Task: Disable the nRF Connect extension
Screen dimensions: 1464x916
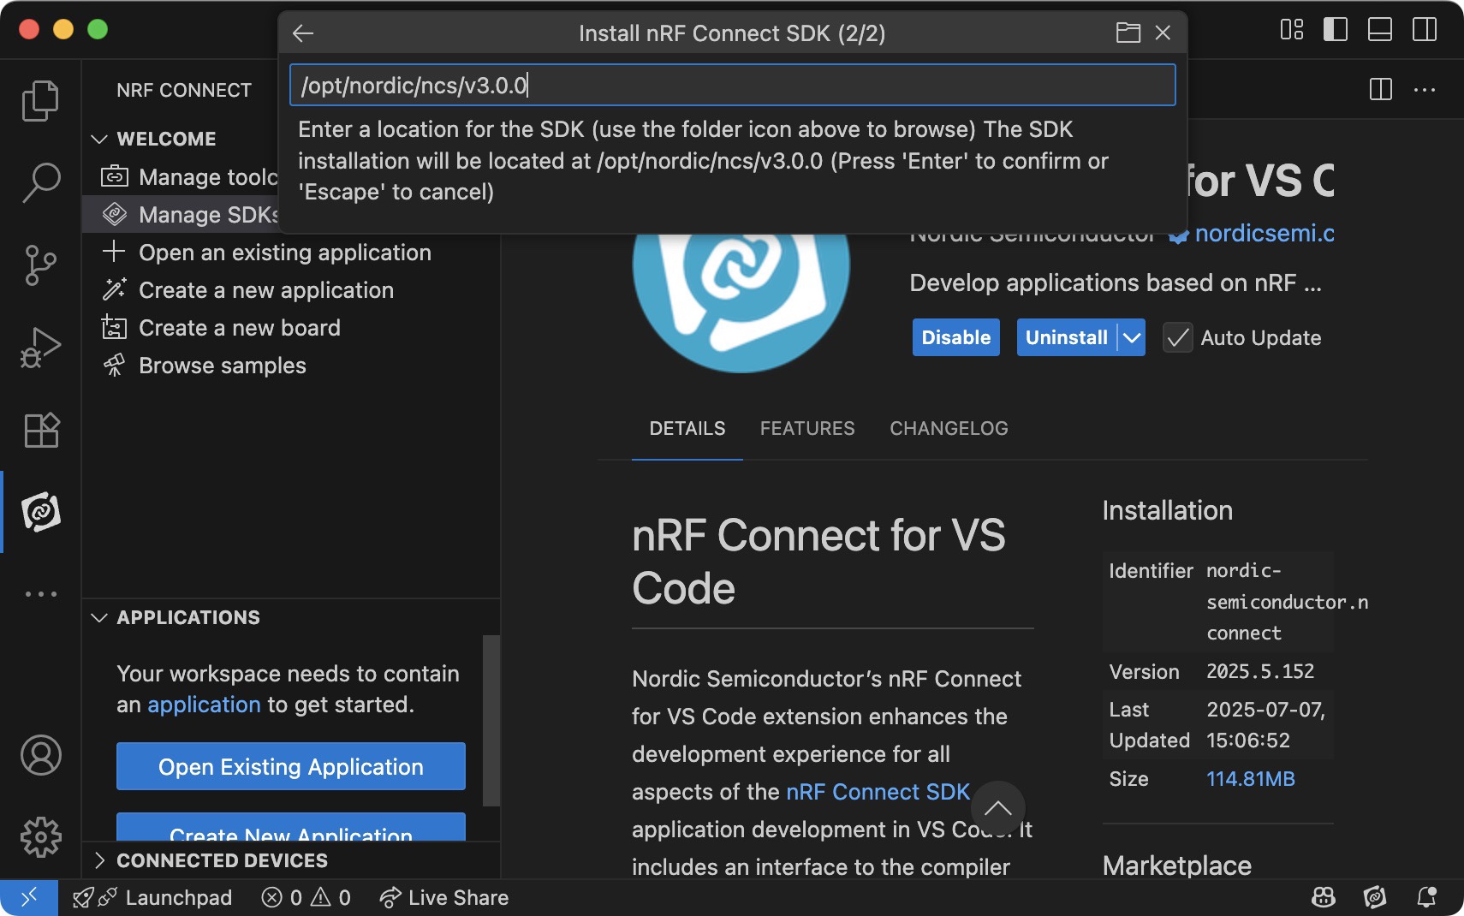Action: (955, 338)
